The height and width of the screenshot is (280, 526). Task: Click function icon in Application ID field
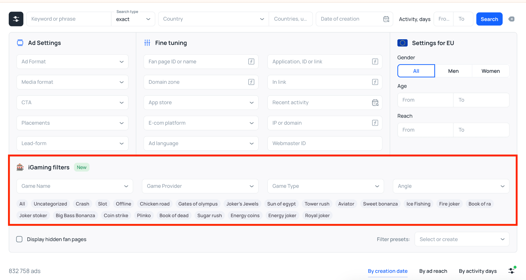point(375,62)
